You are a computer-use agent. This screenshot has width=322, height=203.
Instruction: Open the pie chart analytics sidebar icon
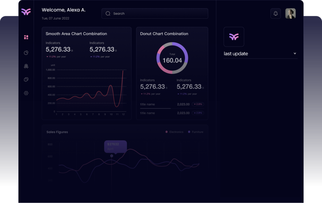click(x=26, y=53)
